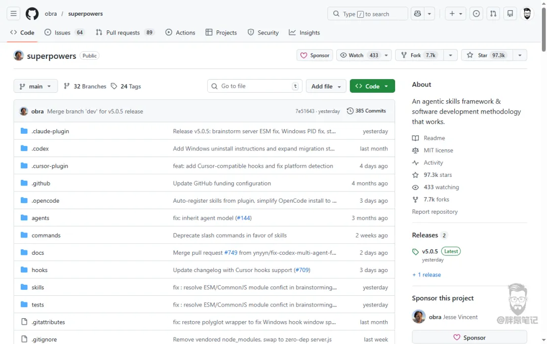Expand the main branch dropdown
Screen dimensions: 547x344
(x=35, y=86)
